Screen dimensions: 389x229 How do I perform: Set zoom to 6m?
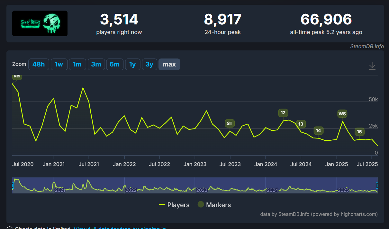(x=114, y=64)
